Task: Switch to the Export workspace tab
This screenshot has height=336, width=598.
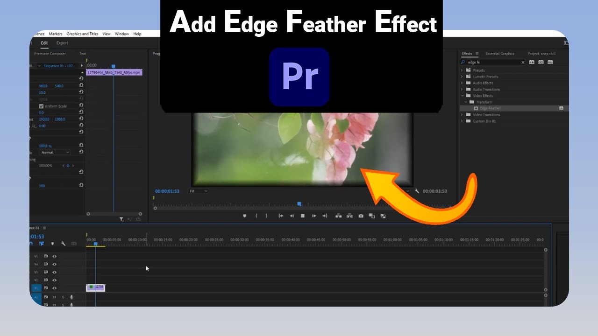Action: pyautogui.click(x=62, y=43)
